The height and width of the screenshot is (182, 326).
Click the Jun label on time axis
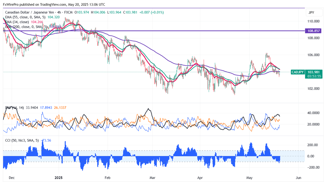[x=298, y=178]
